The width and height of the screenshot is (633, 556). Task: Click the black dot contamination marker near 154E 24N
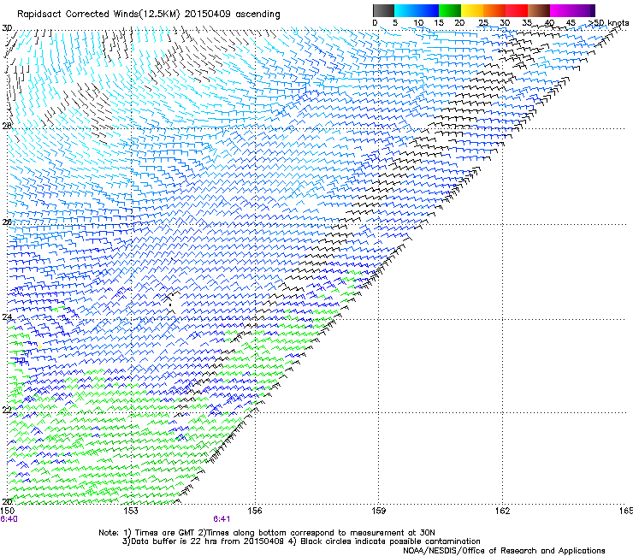coord(170,305)
